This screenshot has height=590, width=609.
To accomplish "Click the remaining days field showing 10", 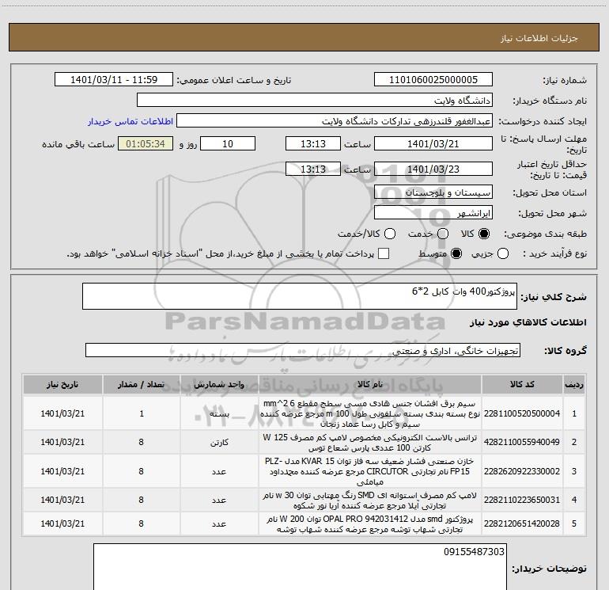I will [x=228, y=144].
